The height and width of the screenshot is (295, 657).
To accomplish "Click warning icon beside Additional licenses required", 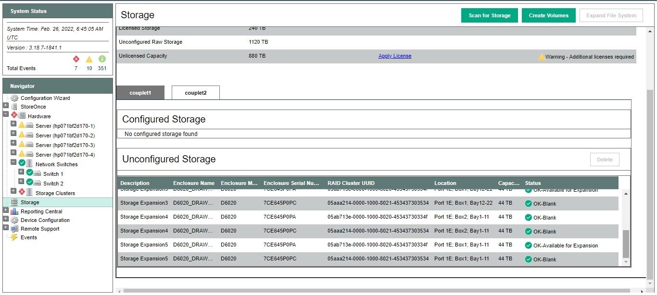I will 542,57.
